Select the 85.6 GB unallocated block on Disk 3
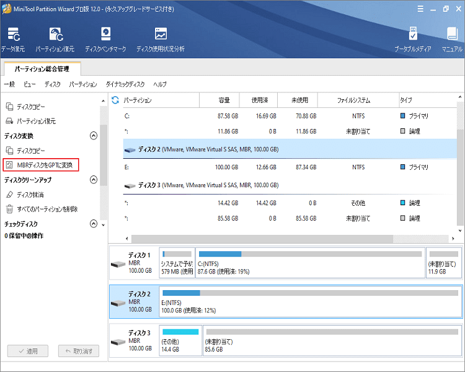 pyautogui.click(x=332, y=340)
